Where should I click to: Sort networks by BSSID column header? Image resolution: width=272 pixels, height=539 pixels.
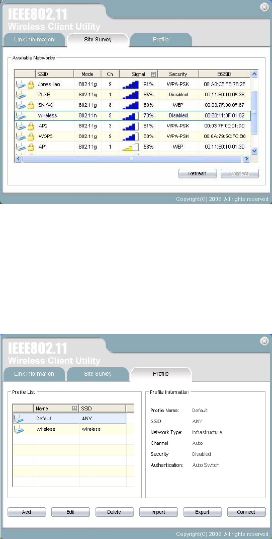point(224,74)
